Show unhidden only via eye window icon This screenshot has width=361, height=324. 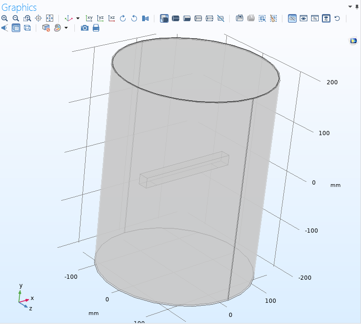pyautogui.click(x=304, y=18)
